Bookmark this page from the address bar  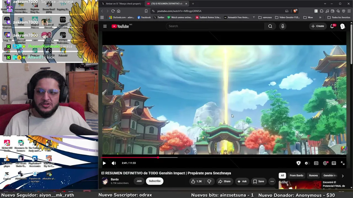(x=146, y=11)
